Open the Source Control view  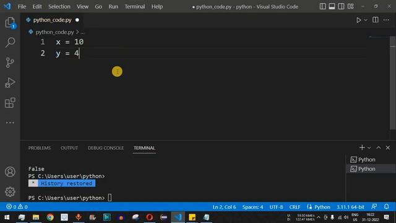[x=10, y=63]
